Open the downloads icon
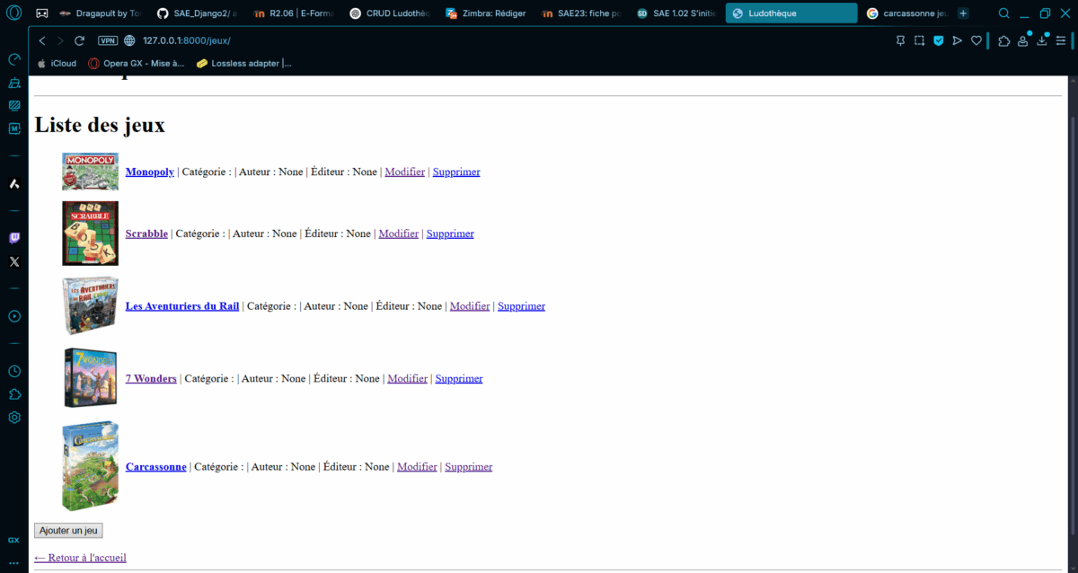 coord(1042,40)
